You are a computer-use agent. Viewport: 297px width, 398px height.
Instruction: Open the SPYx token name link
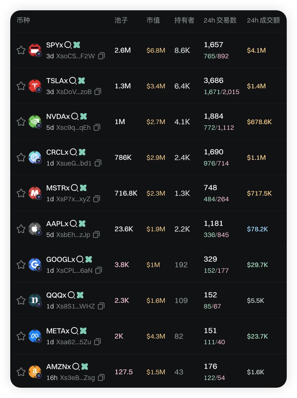[x=55, y=45]
